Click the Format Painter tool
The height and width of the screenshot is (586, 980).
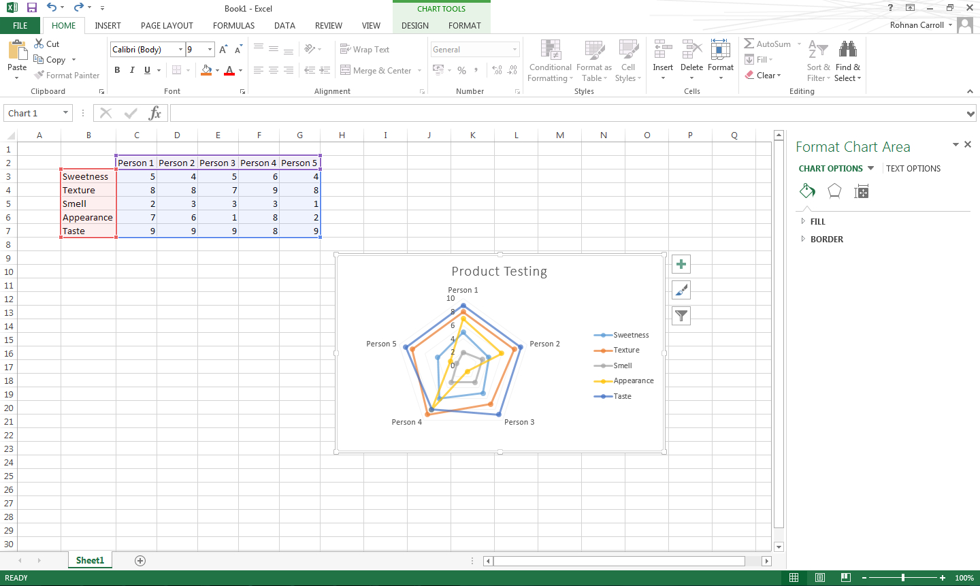(x=67, y=76)
